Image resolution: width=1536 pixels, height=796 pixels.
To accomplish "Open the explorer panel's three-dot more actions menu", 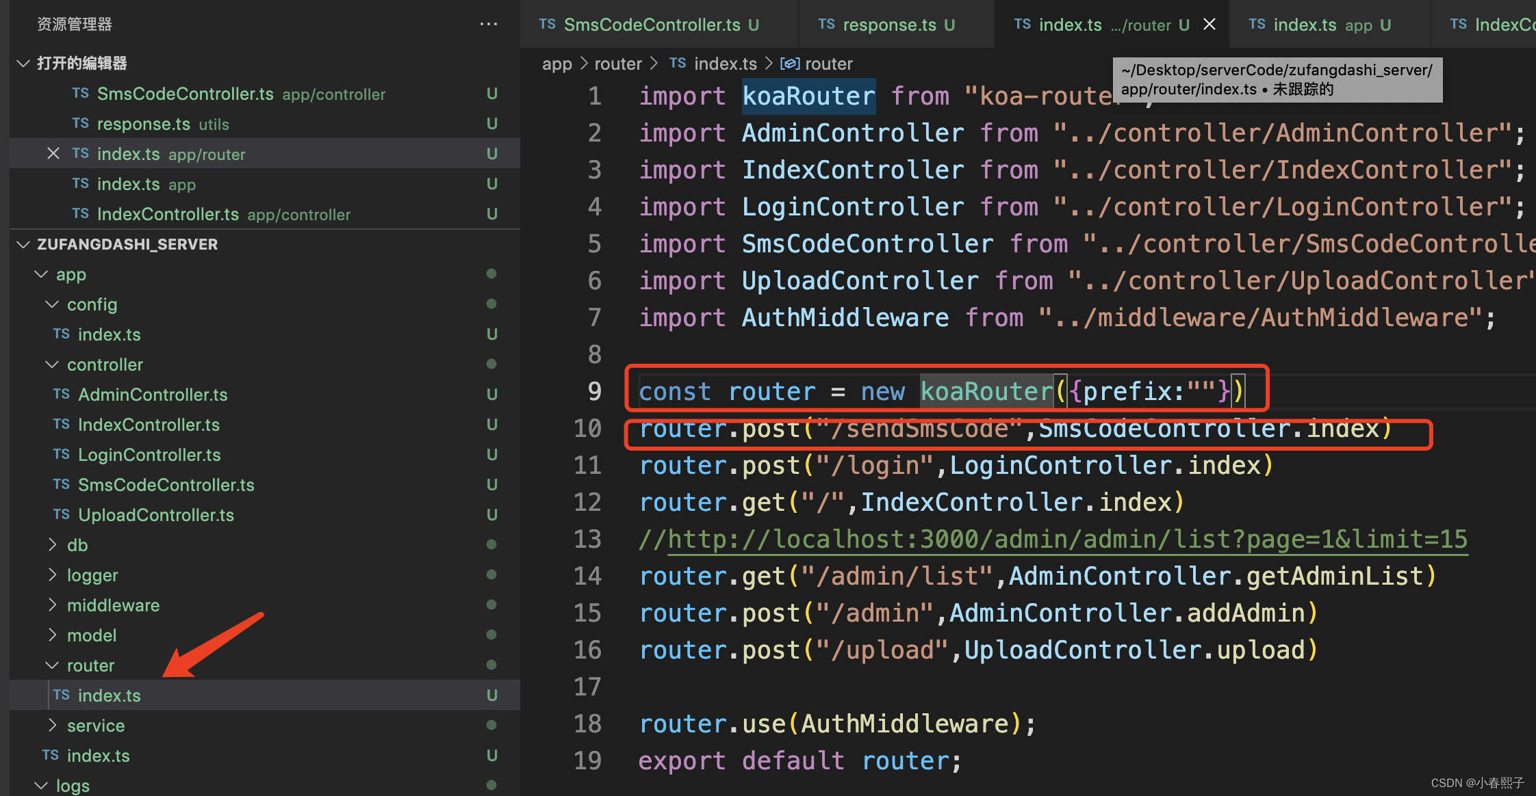I will (x=488, y=24).
